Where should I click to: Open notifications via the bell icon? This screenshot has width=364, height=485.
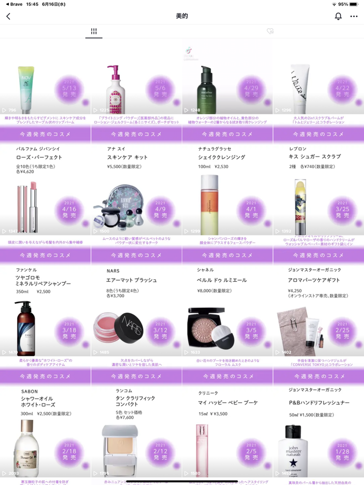click(338, 16)
